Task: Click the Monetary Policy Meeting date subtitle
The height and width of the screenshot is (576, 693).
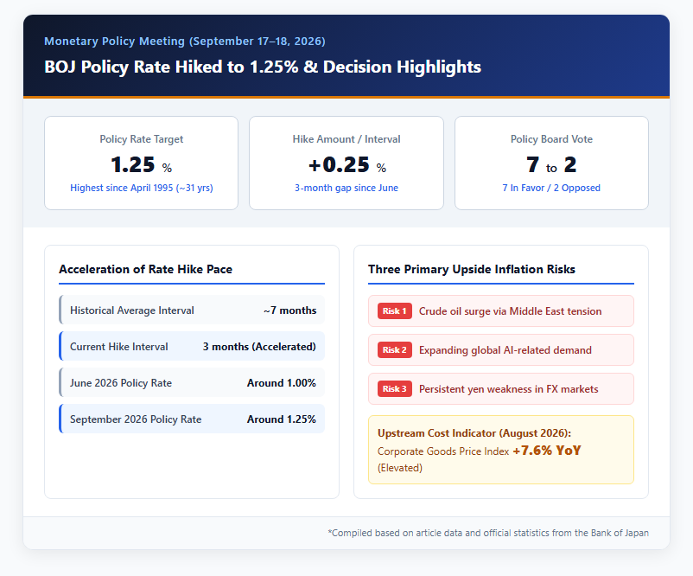Action: tap(185, 42)
